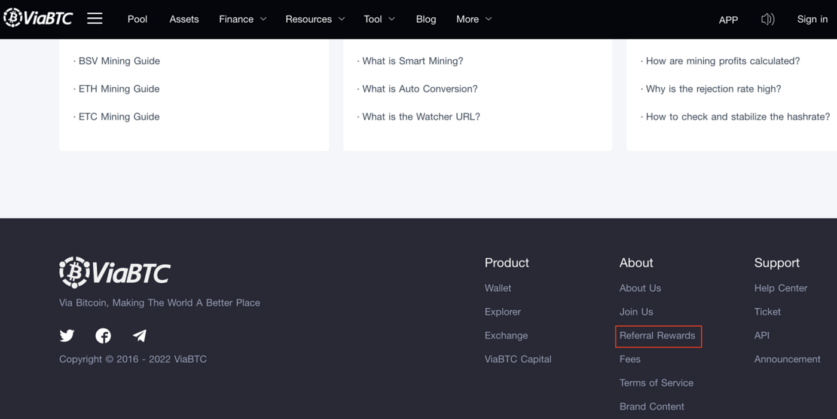Open ViaBTC Twitter page icon
Screen dimensions: 837x419
click(x=67, y=336)
